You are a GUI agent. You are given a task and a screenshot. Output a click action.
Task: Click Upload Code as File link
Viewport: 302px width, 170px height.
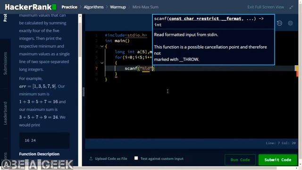[111, 159]
